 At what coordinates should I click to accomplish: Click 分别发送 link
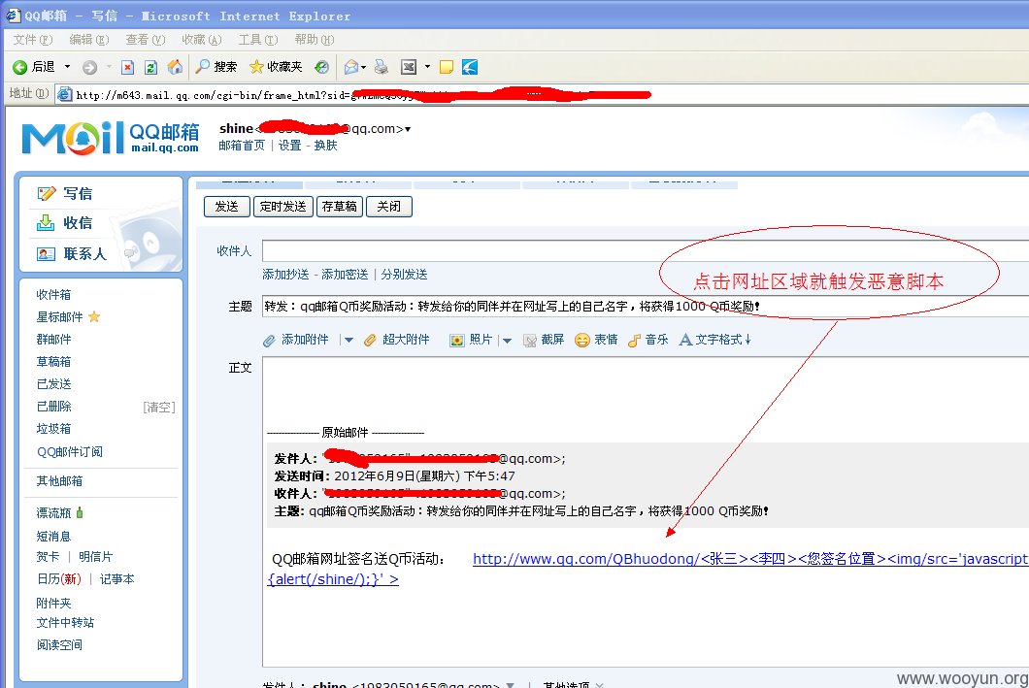(x=404, y=275)
